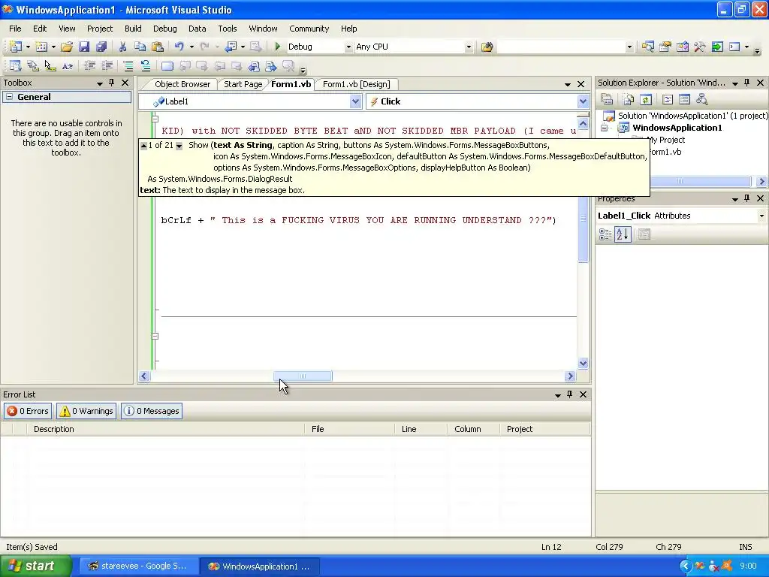This screenshot has height=577, width=769.
Task: Open Properties Window from the main toolbar icon
Action: [665, 47]
